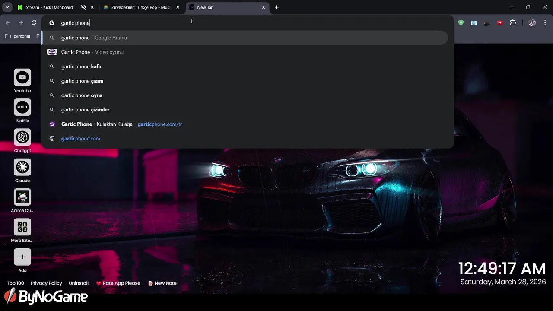This screenshot has height=311, width=553.
Task: Click the Saturday, March 28, 2026 date
Action: [503, 282]
